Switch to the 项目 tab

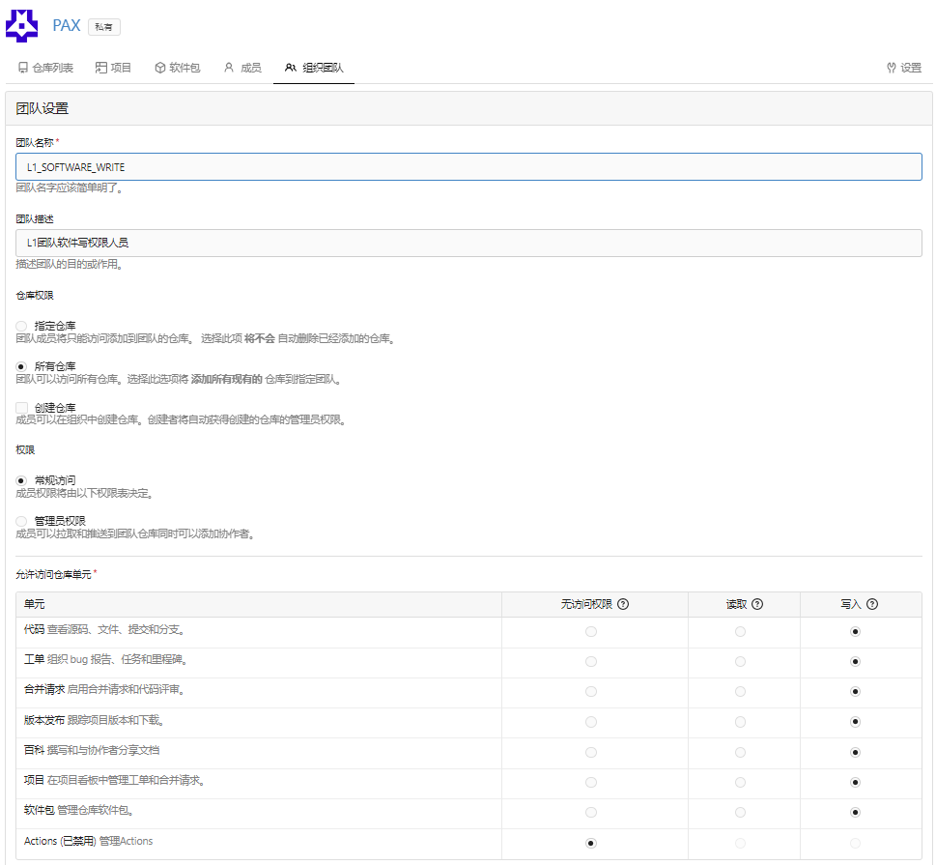(113, 68)
